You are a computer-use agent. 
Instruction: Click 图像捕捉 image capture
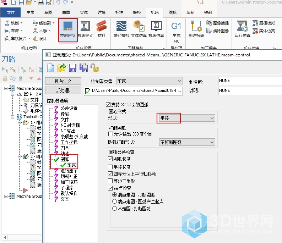[217, 23]
